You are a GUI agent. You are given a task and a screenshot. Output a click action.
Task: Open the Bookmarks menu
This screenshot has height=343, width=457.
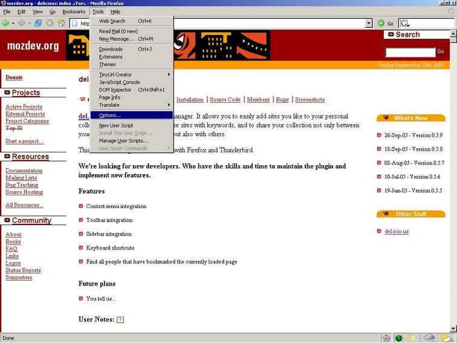(74, 11)
